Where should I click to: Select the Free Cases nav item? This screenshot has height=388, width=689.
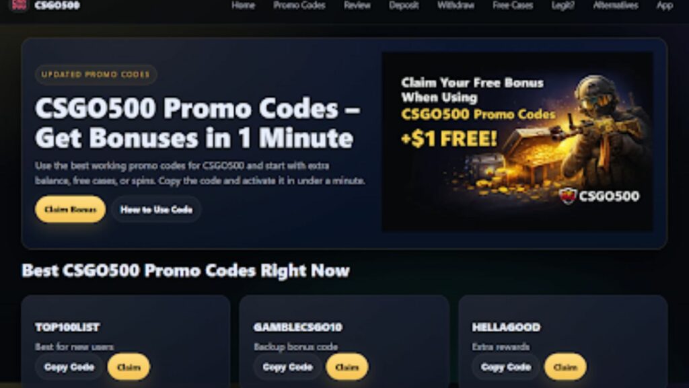point(513,5)
